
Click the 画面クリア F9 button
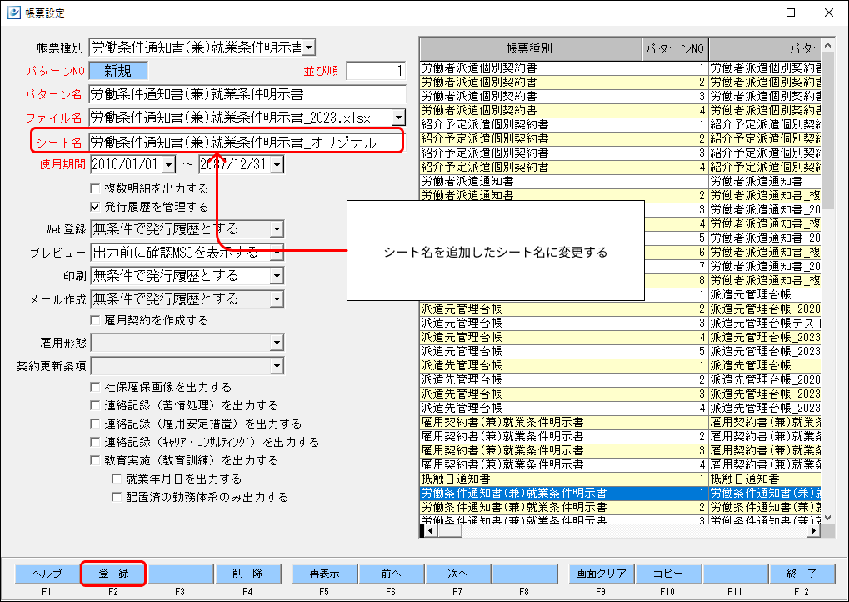(601, 574)
